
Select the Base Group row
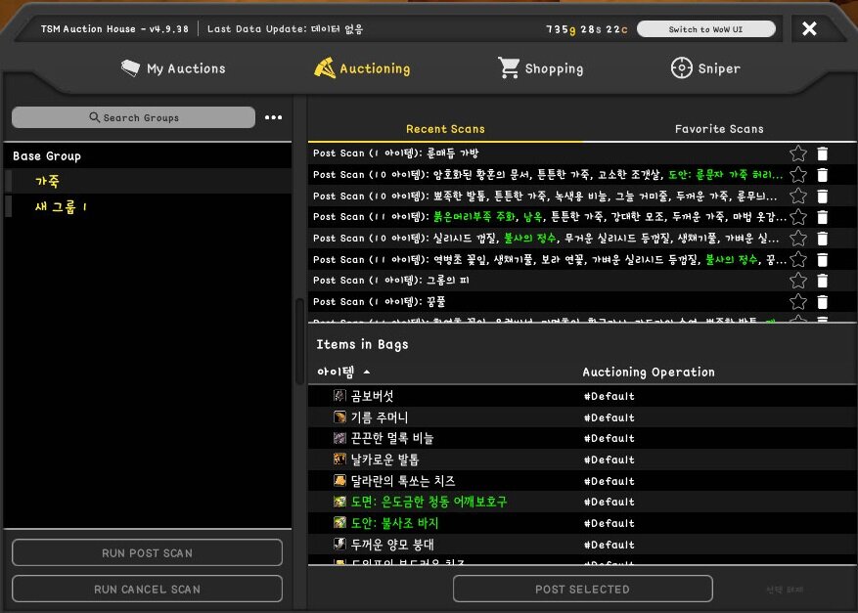pos(147,156)
